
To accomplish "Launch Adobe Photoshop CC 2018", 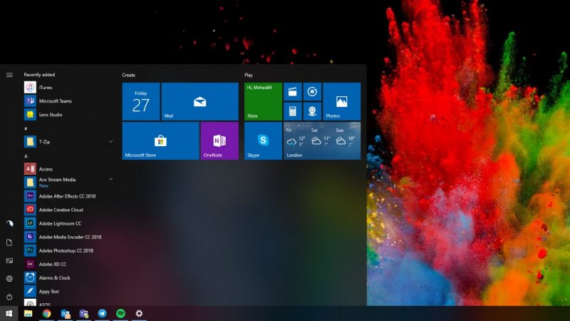I will [x=68, y=250].
